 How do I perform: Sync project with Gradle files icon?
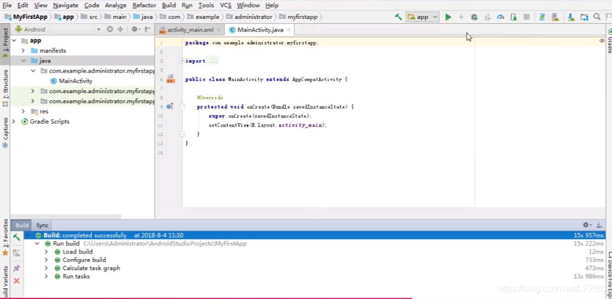click(542, 17)
